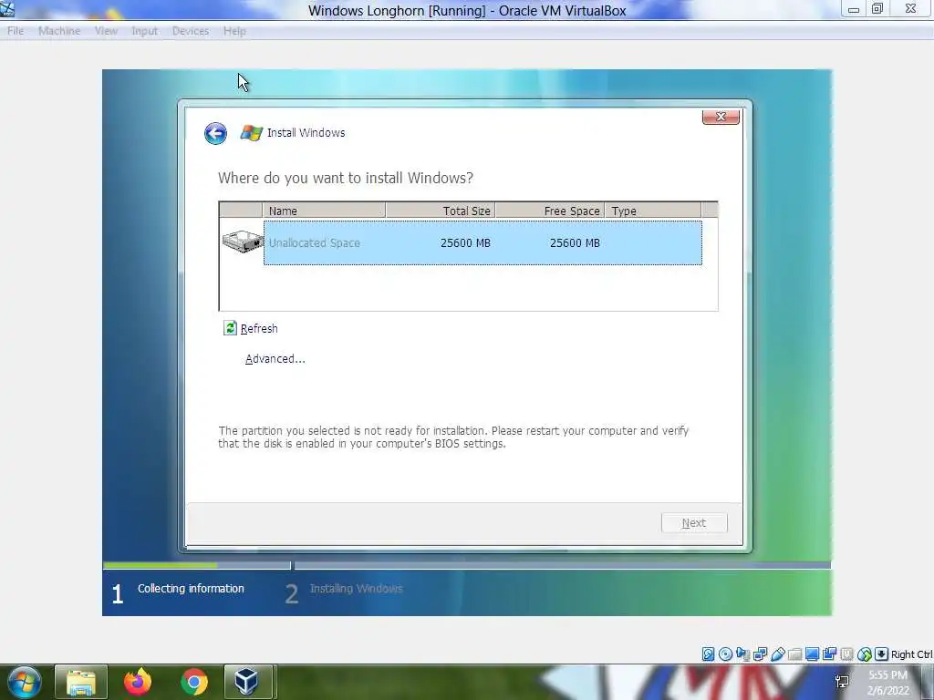Select the Unallocated Space row
Image resolution: width=934 pixels, height=700 pixels.
pyautogui.click(x=483, y=242)
